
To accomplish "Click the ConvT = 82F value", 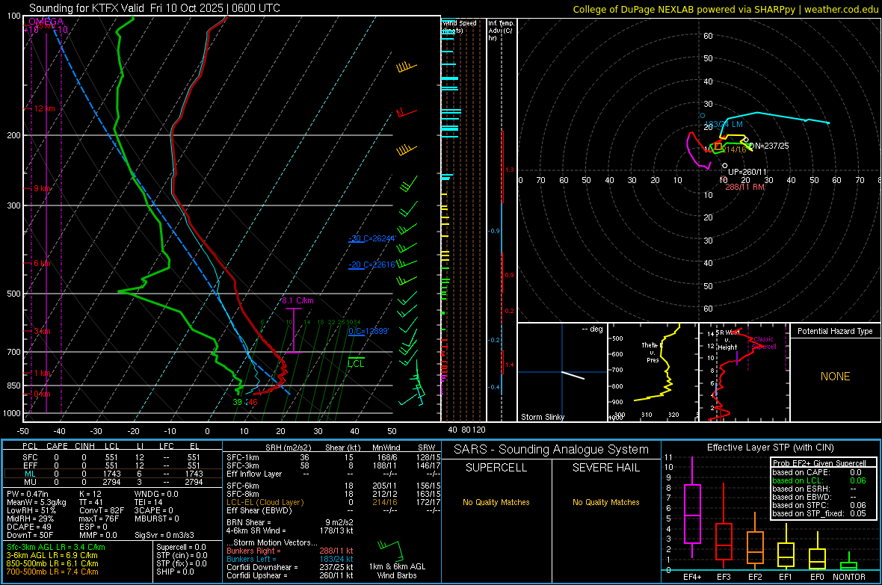I will 102,510.
